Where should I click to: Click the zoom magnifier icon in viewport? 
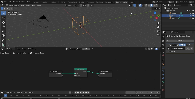158,23
